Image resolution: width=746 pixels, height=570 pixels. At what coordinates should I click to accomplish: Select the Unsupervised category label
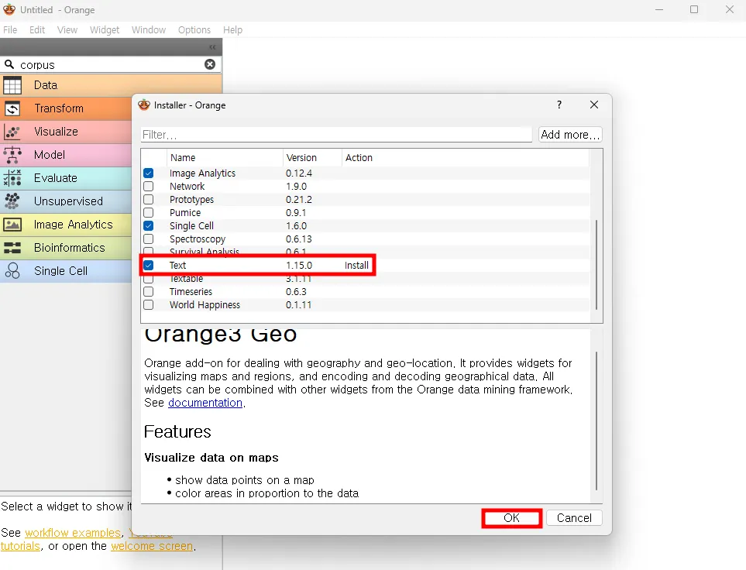coord(68,201)
